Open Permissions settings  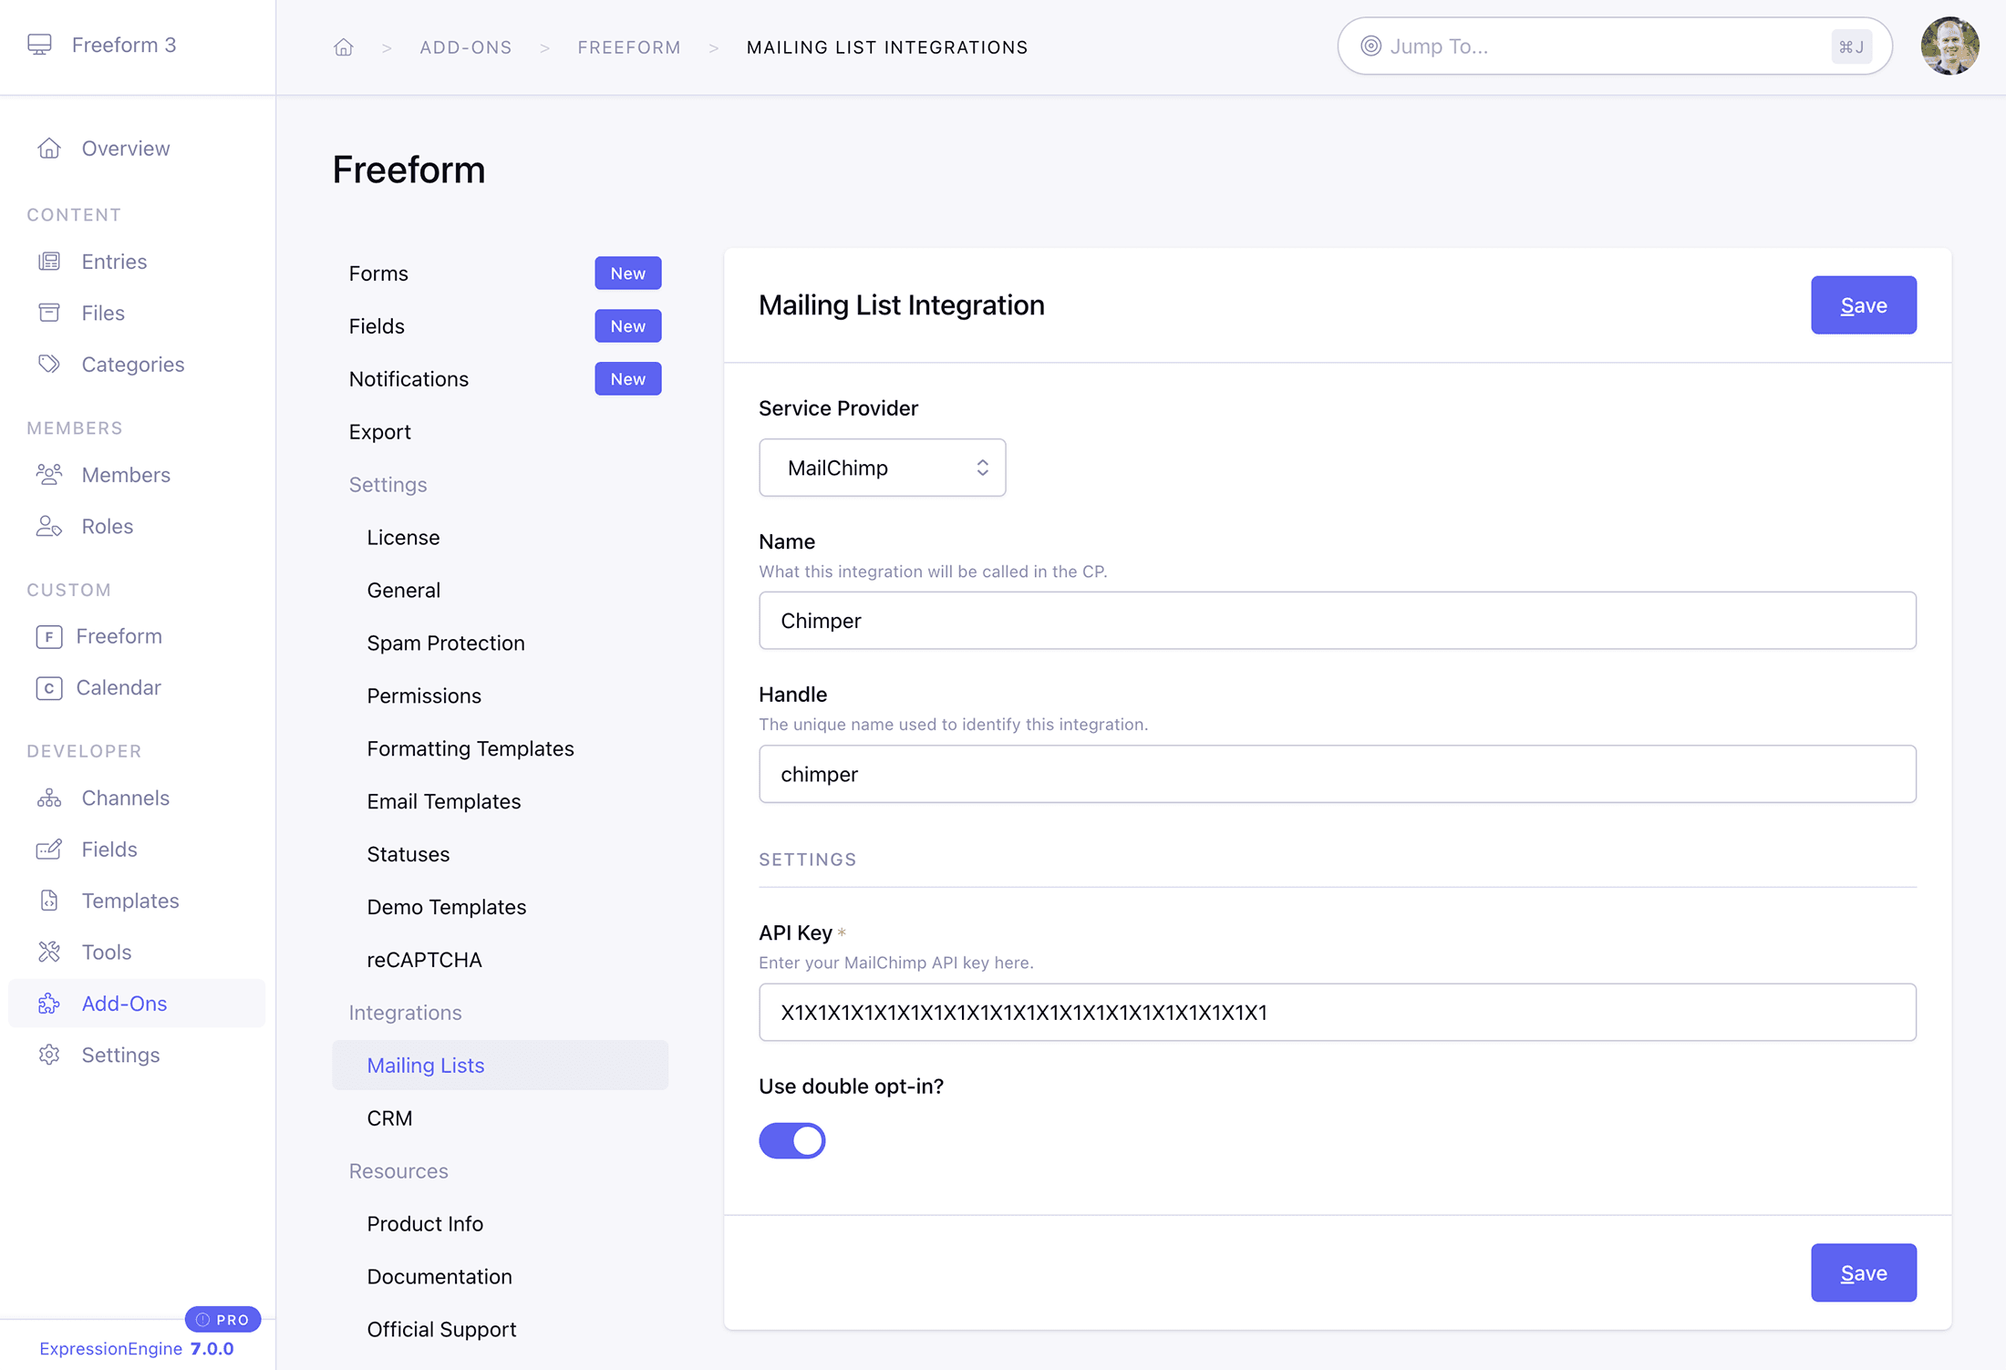(x=423, y=695)
